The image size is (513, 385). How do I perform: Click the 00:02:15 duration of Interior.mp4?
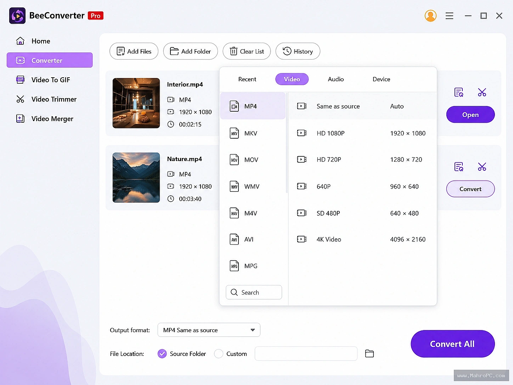coord(190,124)
